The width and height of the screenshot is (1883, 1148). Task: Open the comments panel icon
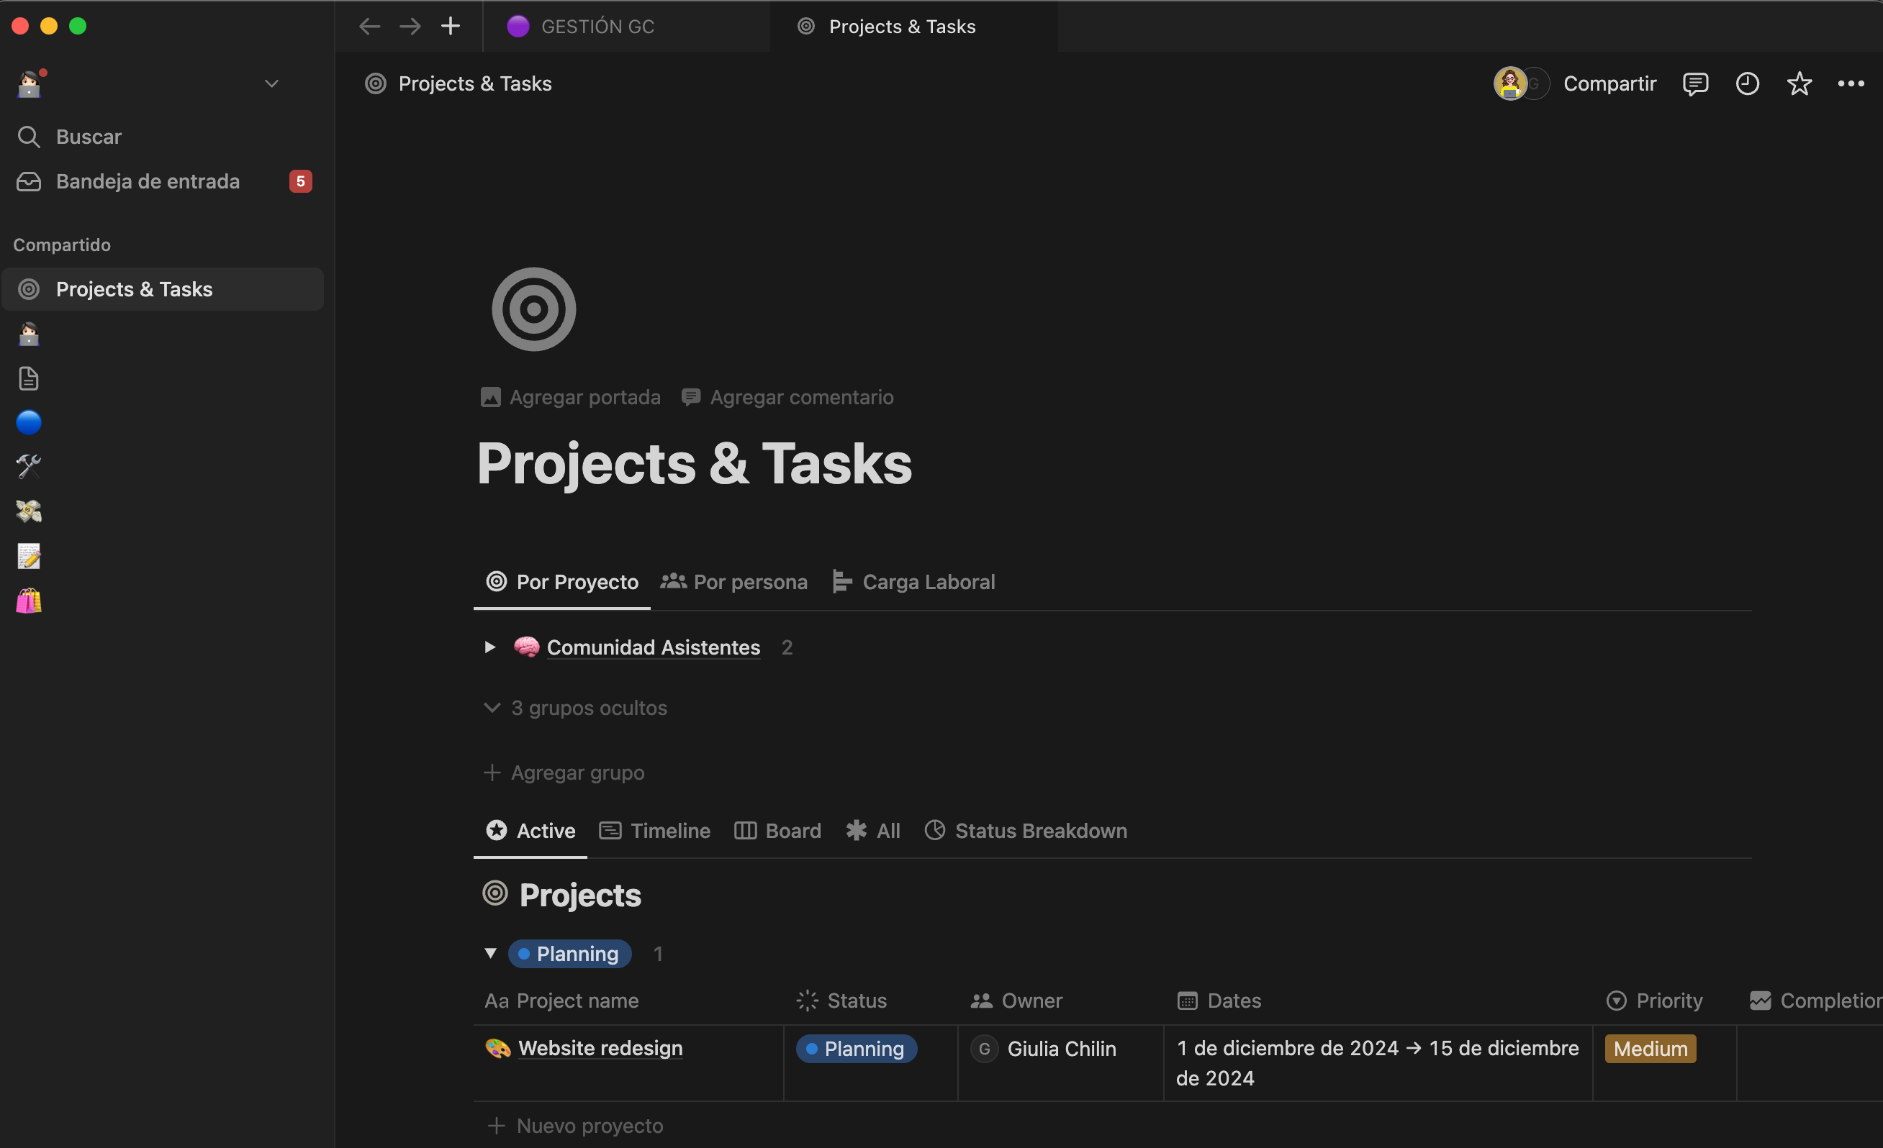coord(1695,83)
